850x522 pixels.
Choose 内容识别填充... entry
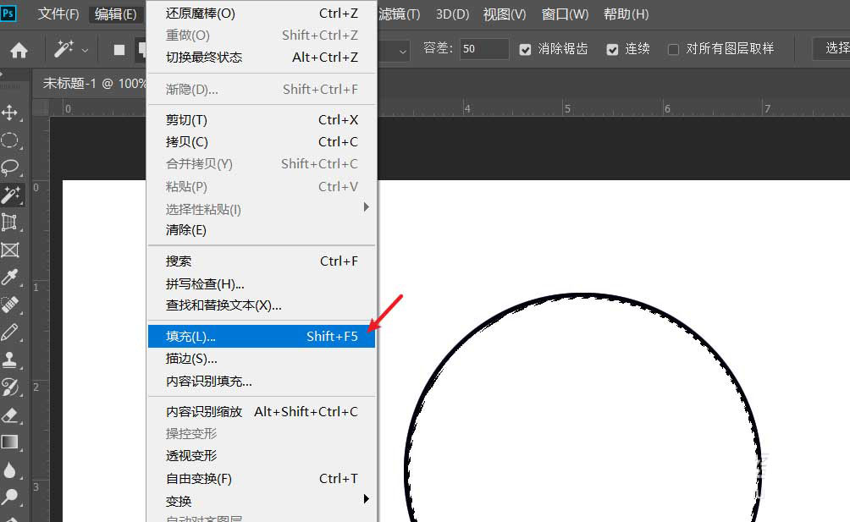262,382
